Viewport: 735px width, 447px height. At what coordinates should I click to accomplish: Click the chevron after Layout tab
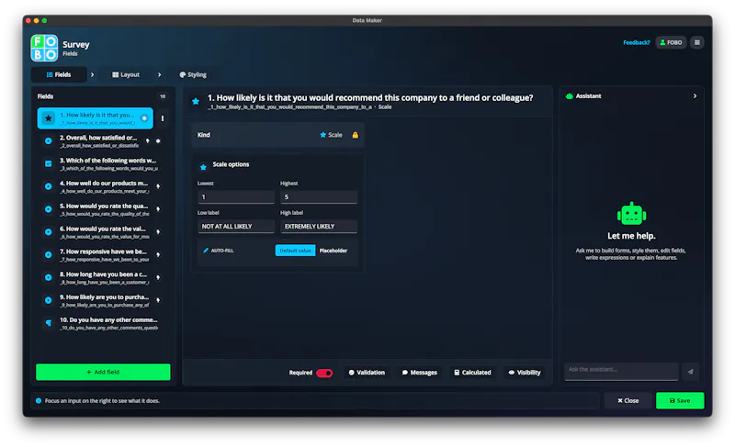coord(159,75)
